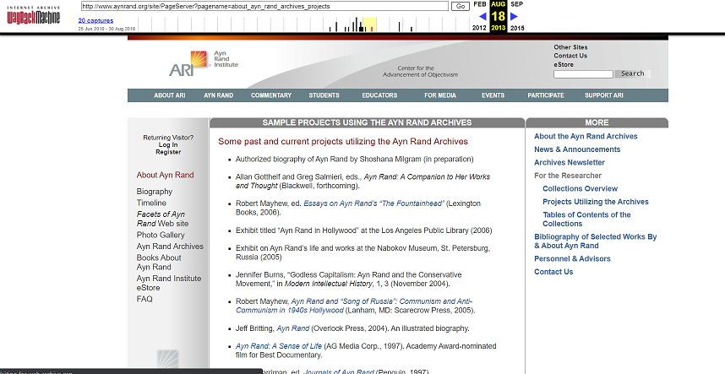
Task: Click 'Ayn Rand in Hollywood' exhibit text
Action: click(363, 230)
